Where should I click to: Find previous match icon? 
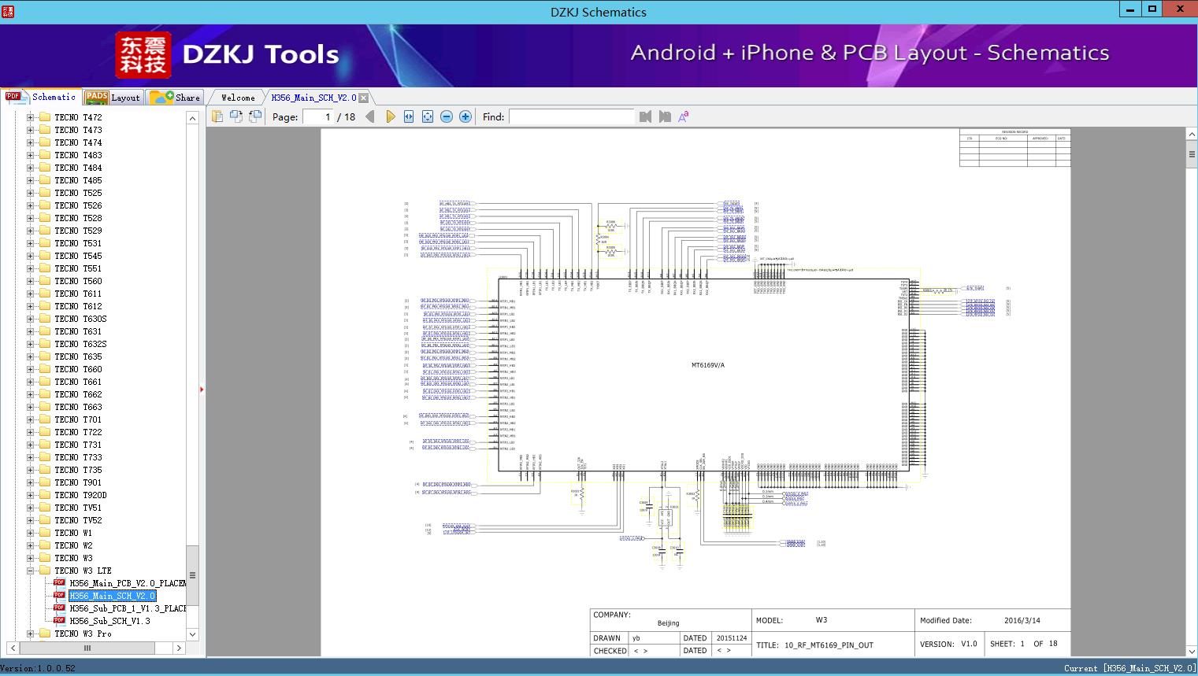pos(646,116)
